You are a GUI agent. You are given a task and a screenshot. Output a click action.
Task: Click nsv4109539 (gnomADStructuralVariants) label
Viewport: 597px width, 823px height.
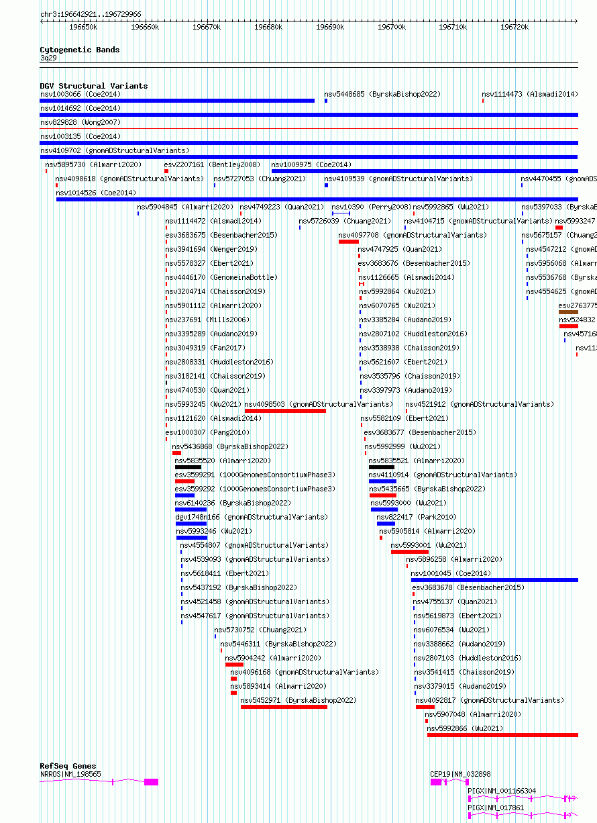point(398,179)
